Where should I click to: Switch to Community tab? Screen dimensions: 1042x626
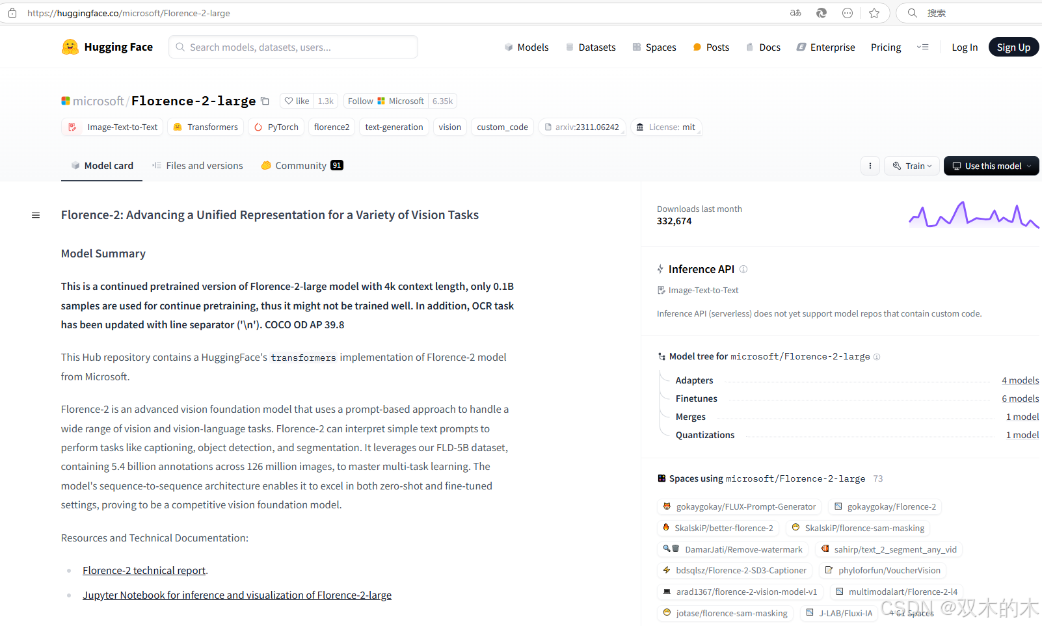pos(302,166)
